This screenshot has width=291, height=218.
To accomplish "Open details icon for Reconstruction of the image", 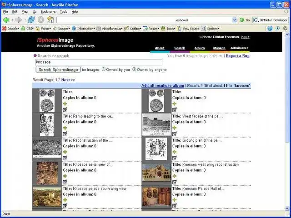I will tap(65, 158).
